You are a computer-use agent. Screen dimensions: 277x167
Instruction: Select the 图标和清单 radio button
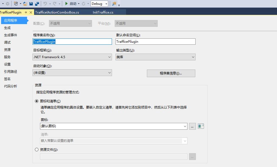[37, 101]
